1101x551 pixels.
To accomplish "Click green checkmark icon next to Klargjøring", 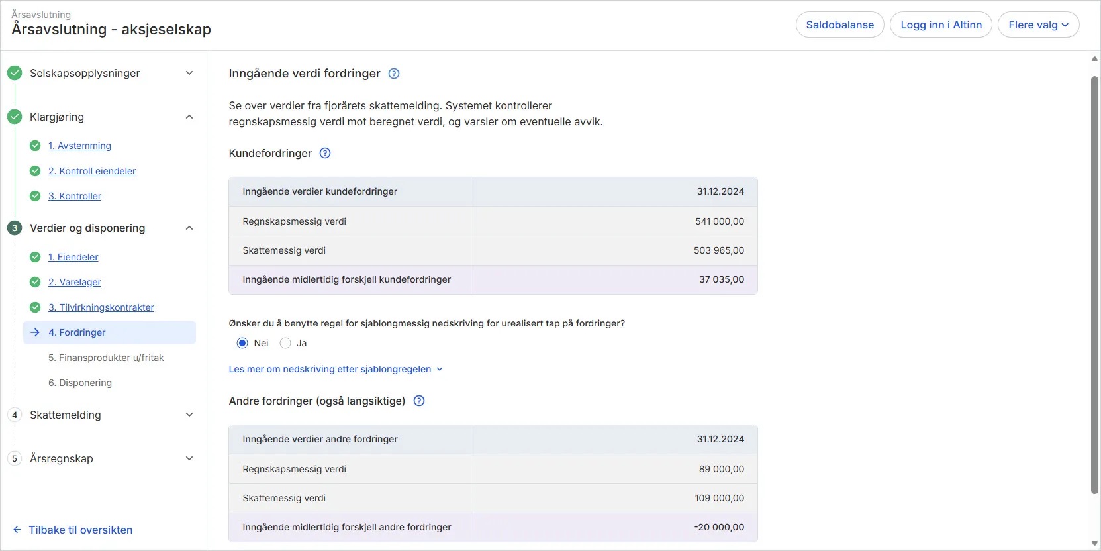I will [x=15, y=117].
